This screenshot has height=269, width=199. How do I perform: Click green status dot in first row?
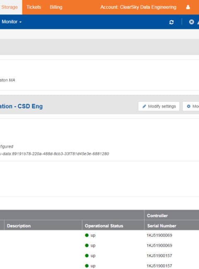(87, 235)
